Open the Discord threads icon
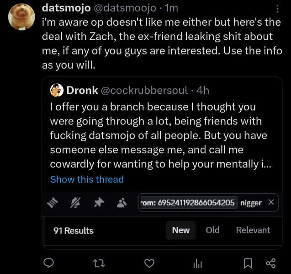The width and height of the screenshot is (291, 274). [x=54, y=203]
